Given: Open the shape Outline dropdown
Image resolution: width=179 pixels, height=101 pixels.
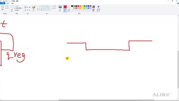Looking at the screenshot, I should tap(54, 6).
